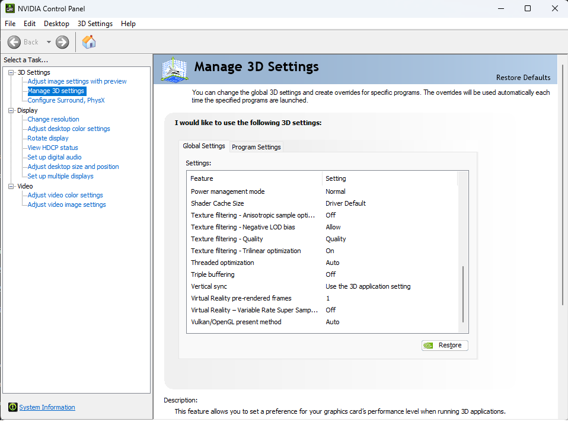This screenshot has width=568, height=441.
Task: Select the Negative LOD bias row
Action: [323, 227]
